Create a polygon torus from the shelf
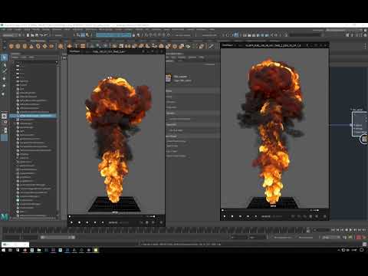The image size is (368, 276). click(x=38, y=46)
